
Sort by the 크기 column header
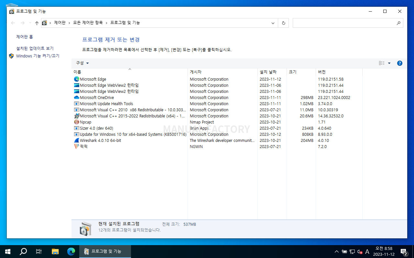[x=301, y=72]
